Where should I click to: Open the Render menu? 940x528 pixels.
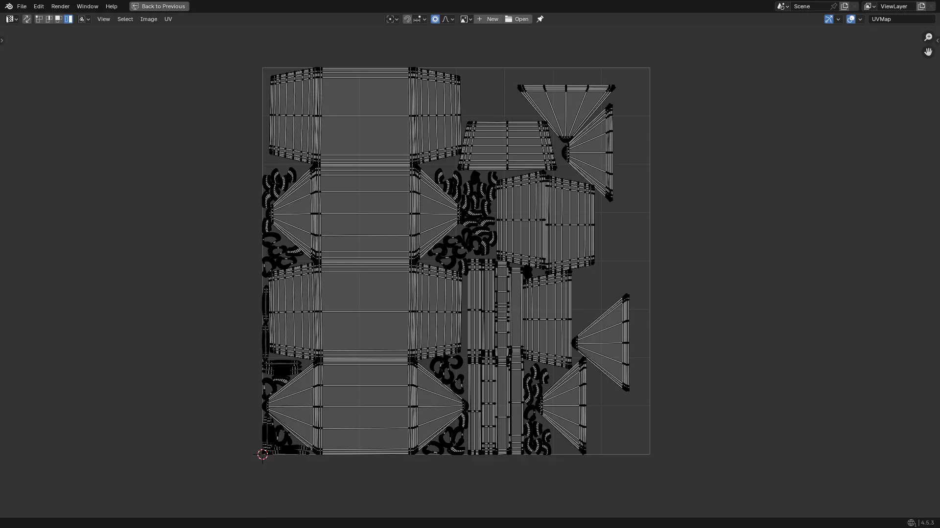coord(60,6)
